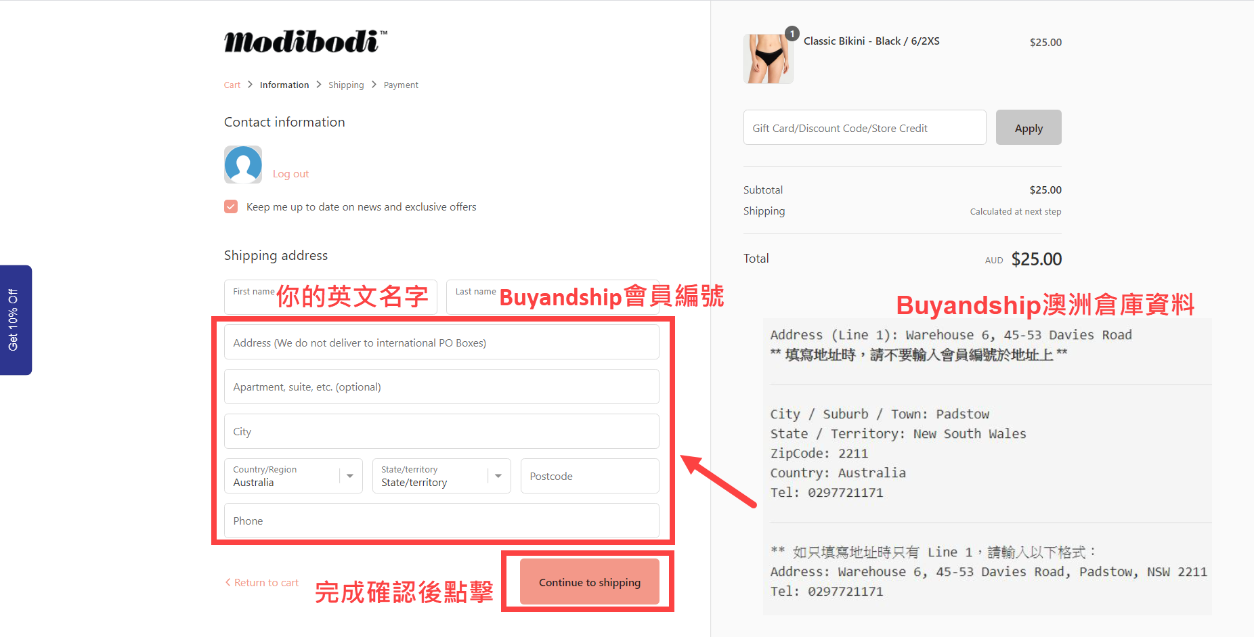Click the State/territory dropdown arrow

point(498,476)
